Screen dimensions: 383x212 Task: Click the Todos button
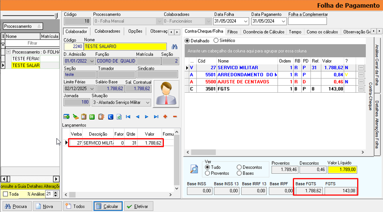pos(78,207)
